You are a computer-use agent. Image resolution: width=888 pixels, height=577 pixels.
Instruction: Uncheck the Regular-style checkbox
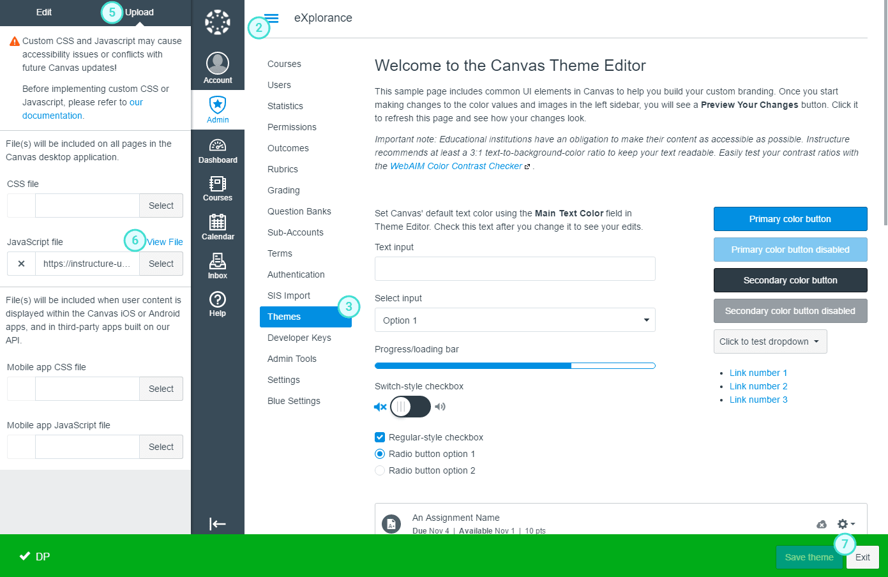point(380,437)
